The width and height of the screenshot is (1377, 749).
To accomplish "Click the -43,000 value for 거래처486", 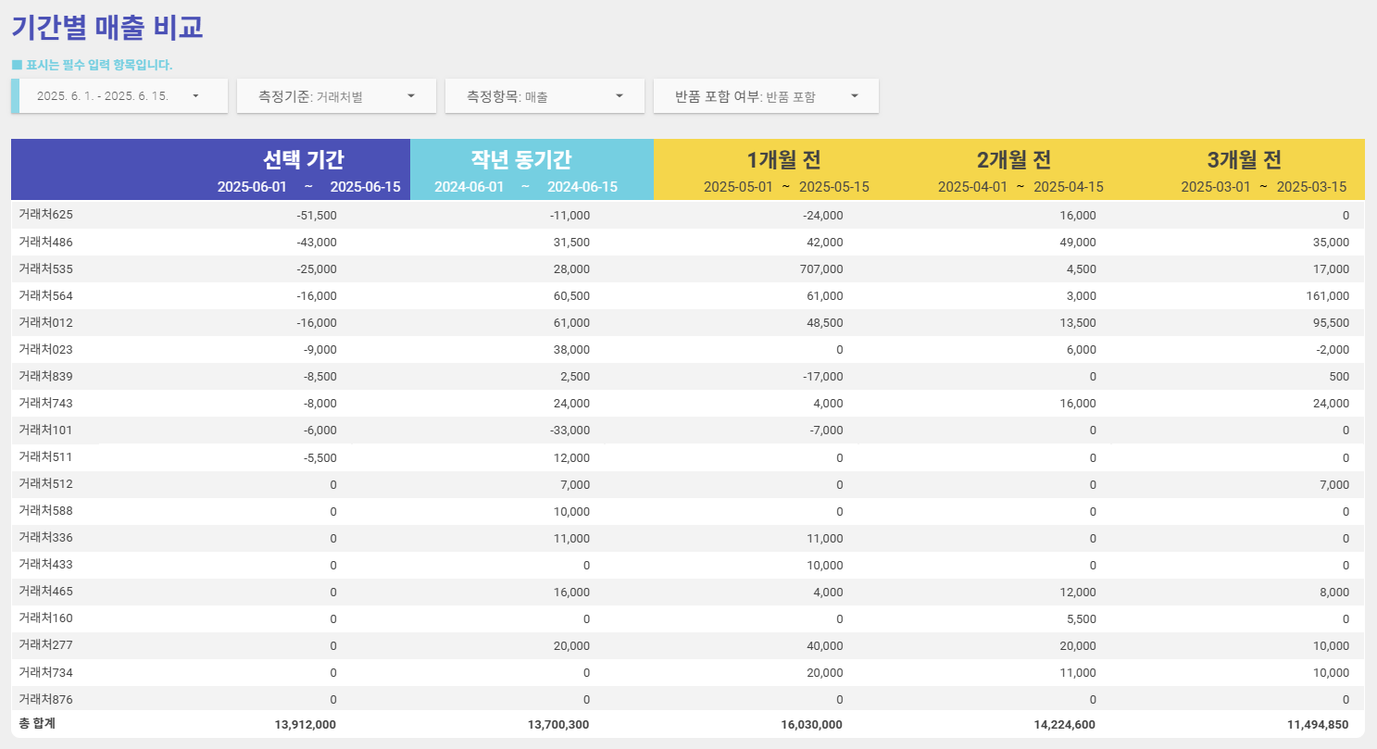I will click(x=317, y=243).
